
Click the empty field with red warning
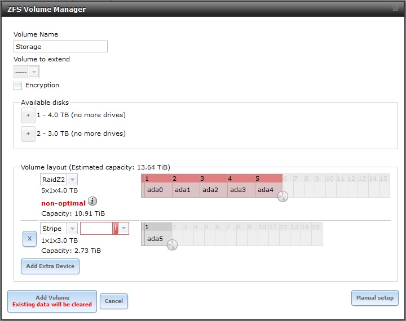96,228
